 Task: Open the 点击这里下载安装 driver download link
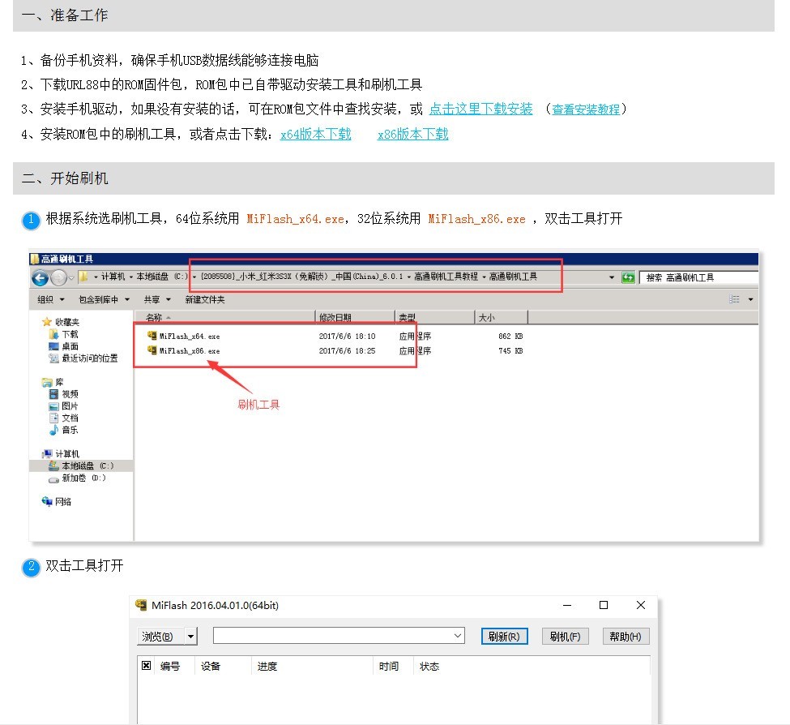tap(480, 109)
